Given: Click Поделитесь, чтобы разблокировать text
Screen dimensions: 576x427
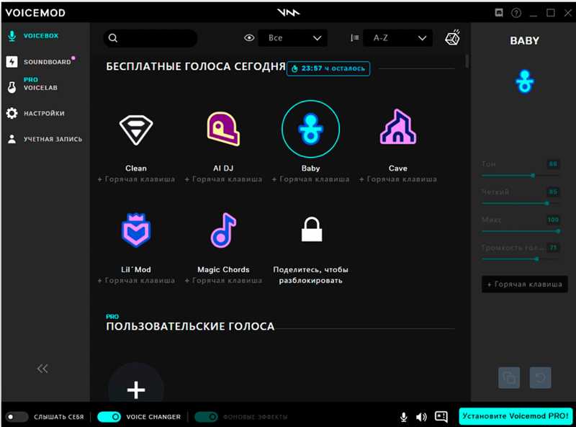Looking at the screenshot, I should click(x=311, y=275).
